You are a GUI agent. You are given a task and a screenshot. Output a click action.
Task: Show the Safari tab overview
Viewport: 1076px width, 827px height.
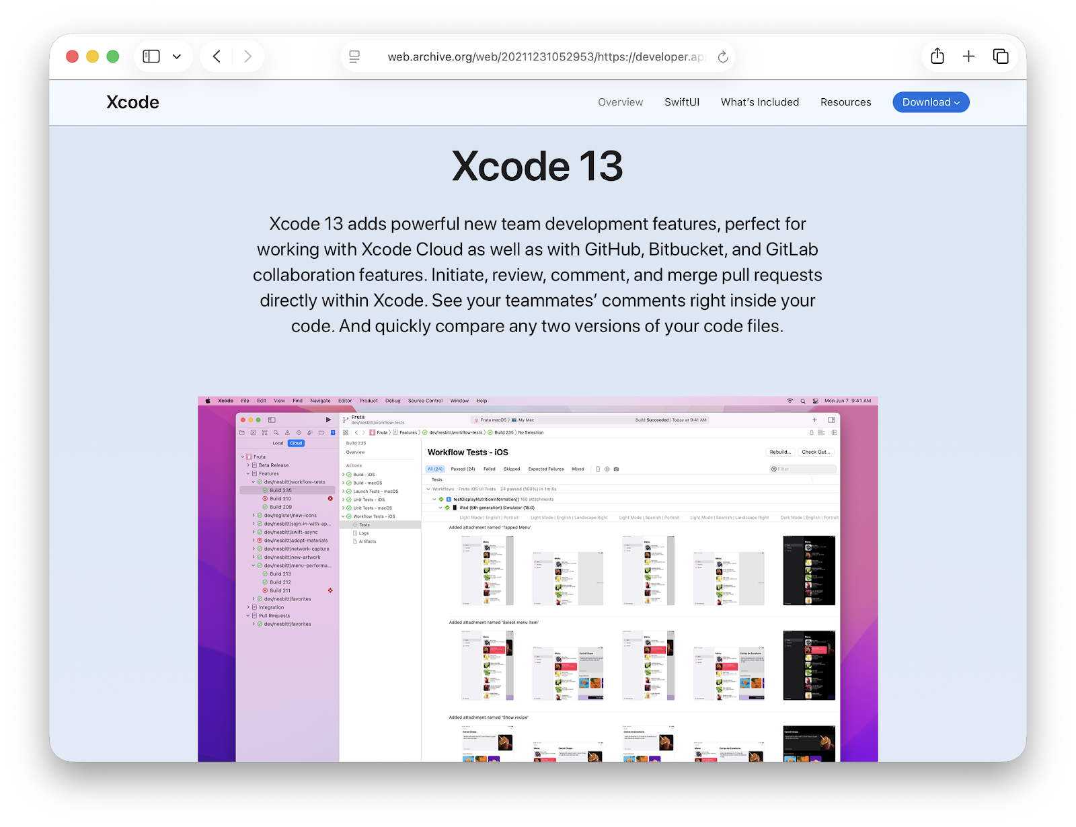pos(1001,56)
